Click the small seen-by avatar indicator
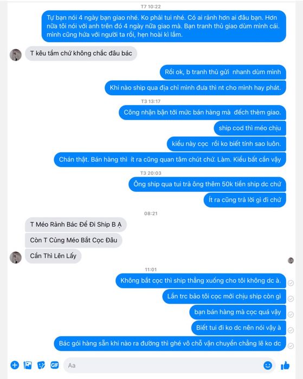 click(291, 260)
